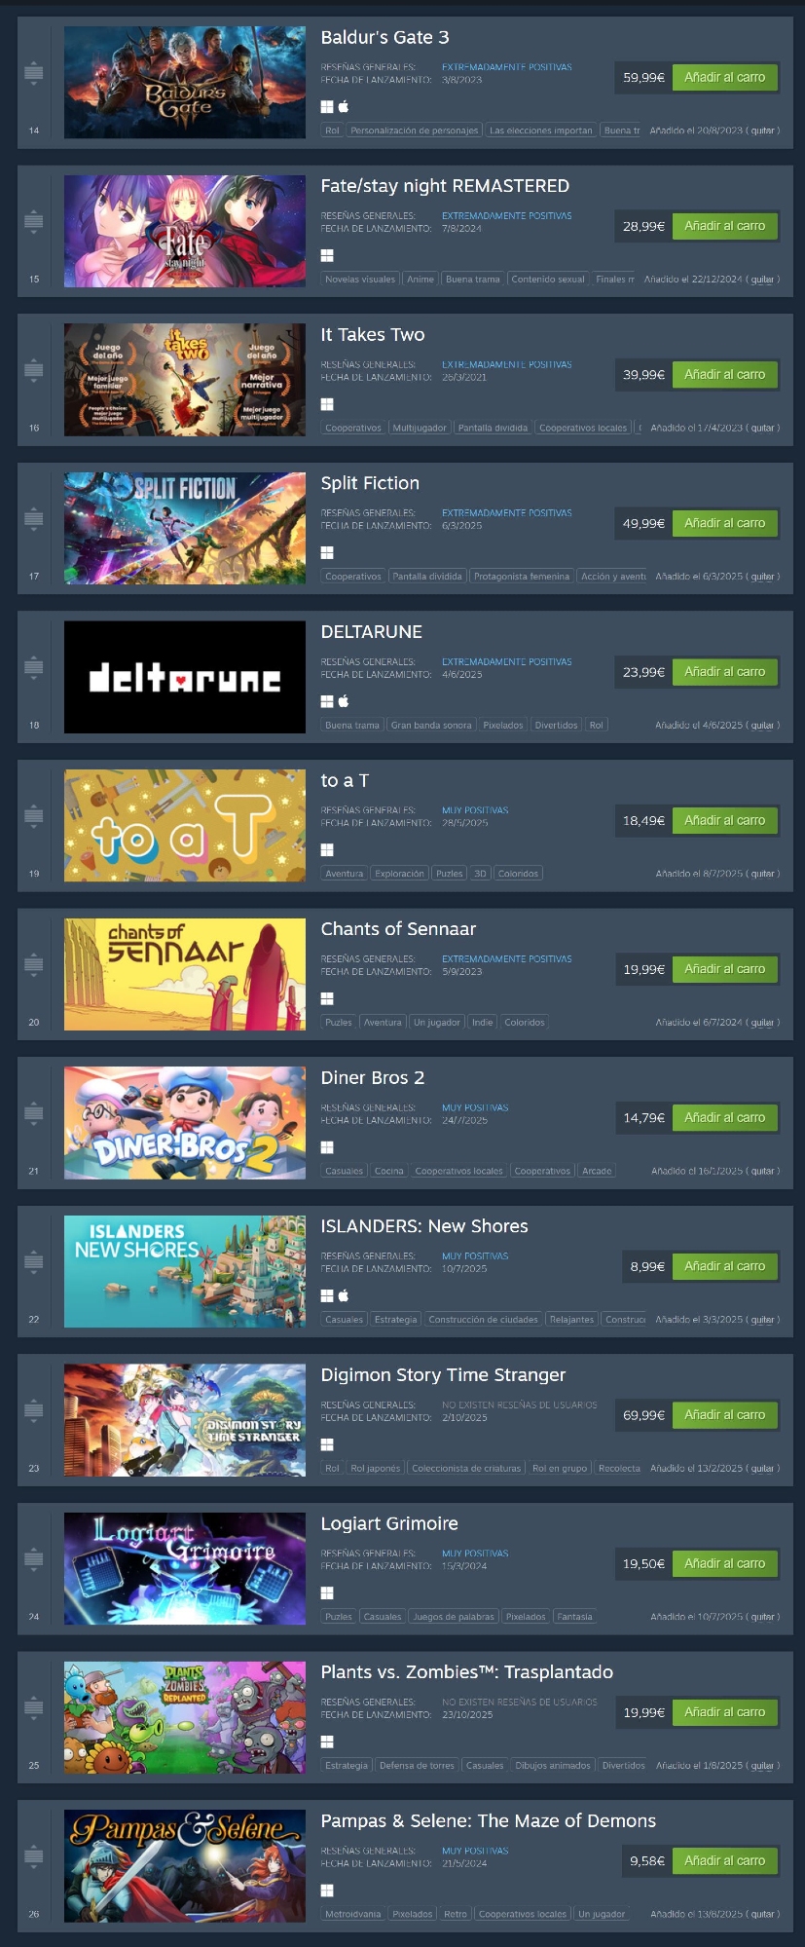Open the ISLANDERS: New Shores capsule image
The height and width of the screenshot is (1947, 805).
coord(185,1271)
